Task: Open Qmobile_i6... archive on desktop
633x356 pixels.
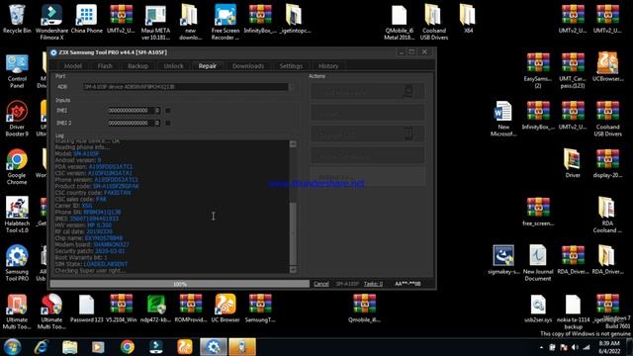Action: [364, 309]
